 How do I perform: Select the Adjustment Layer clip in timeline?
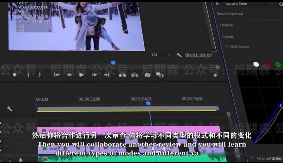129,130
